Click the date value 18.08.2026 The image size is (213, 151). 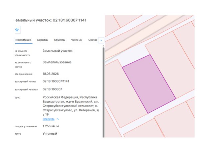51,74
